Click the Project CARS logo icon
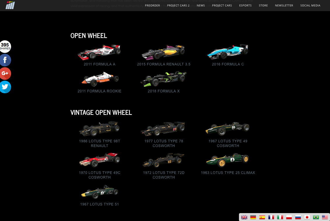330x221 pixels. 10,5
